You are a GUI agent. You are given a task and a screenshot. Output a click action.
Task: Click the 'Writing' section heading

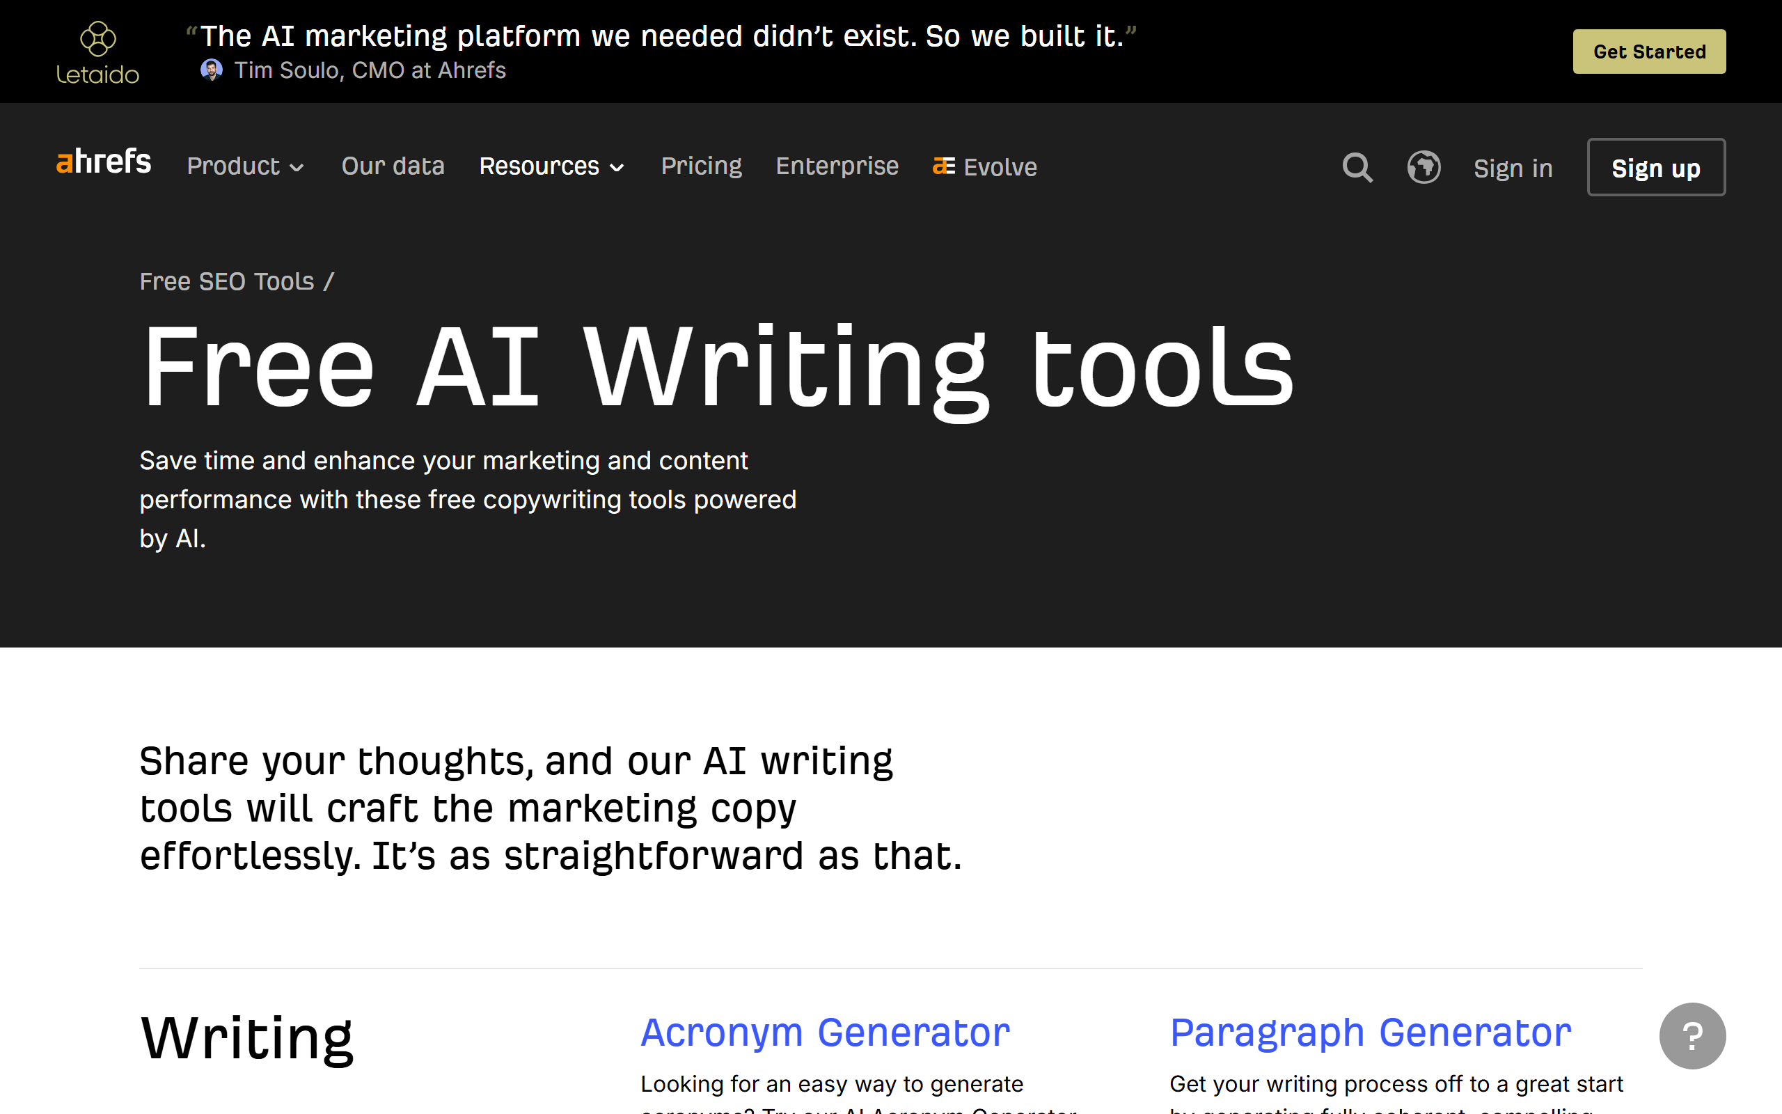tap(246, 1039)
